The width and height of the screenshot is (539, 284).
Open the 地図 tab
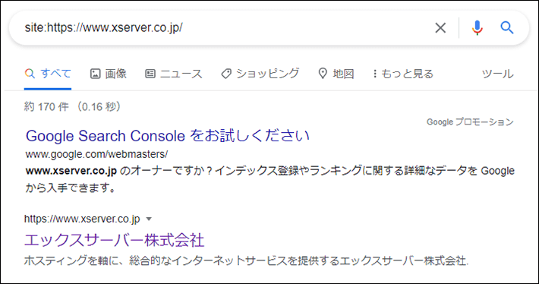(x=336, y=74)
